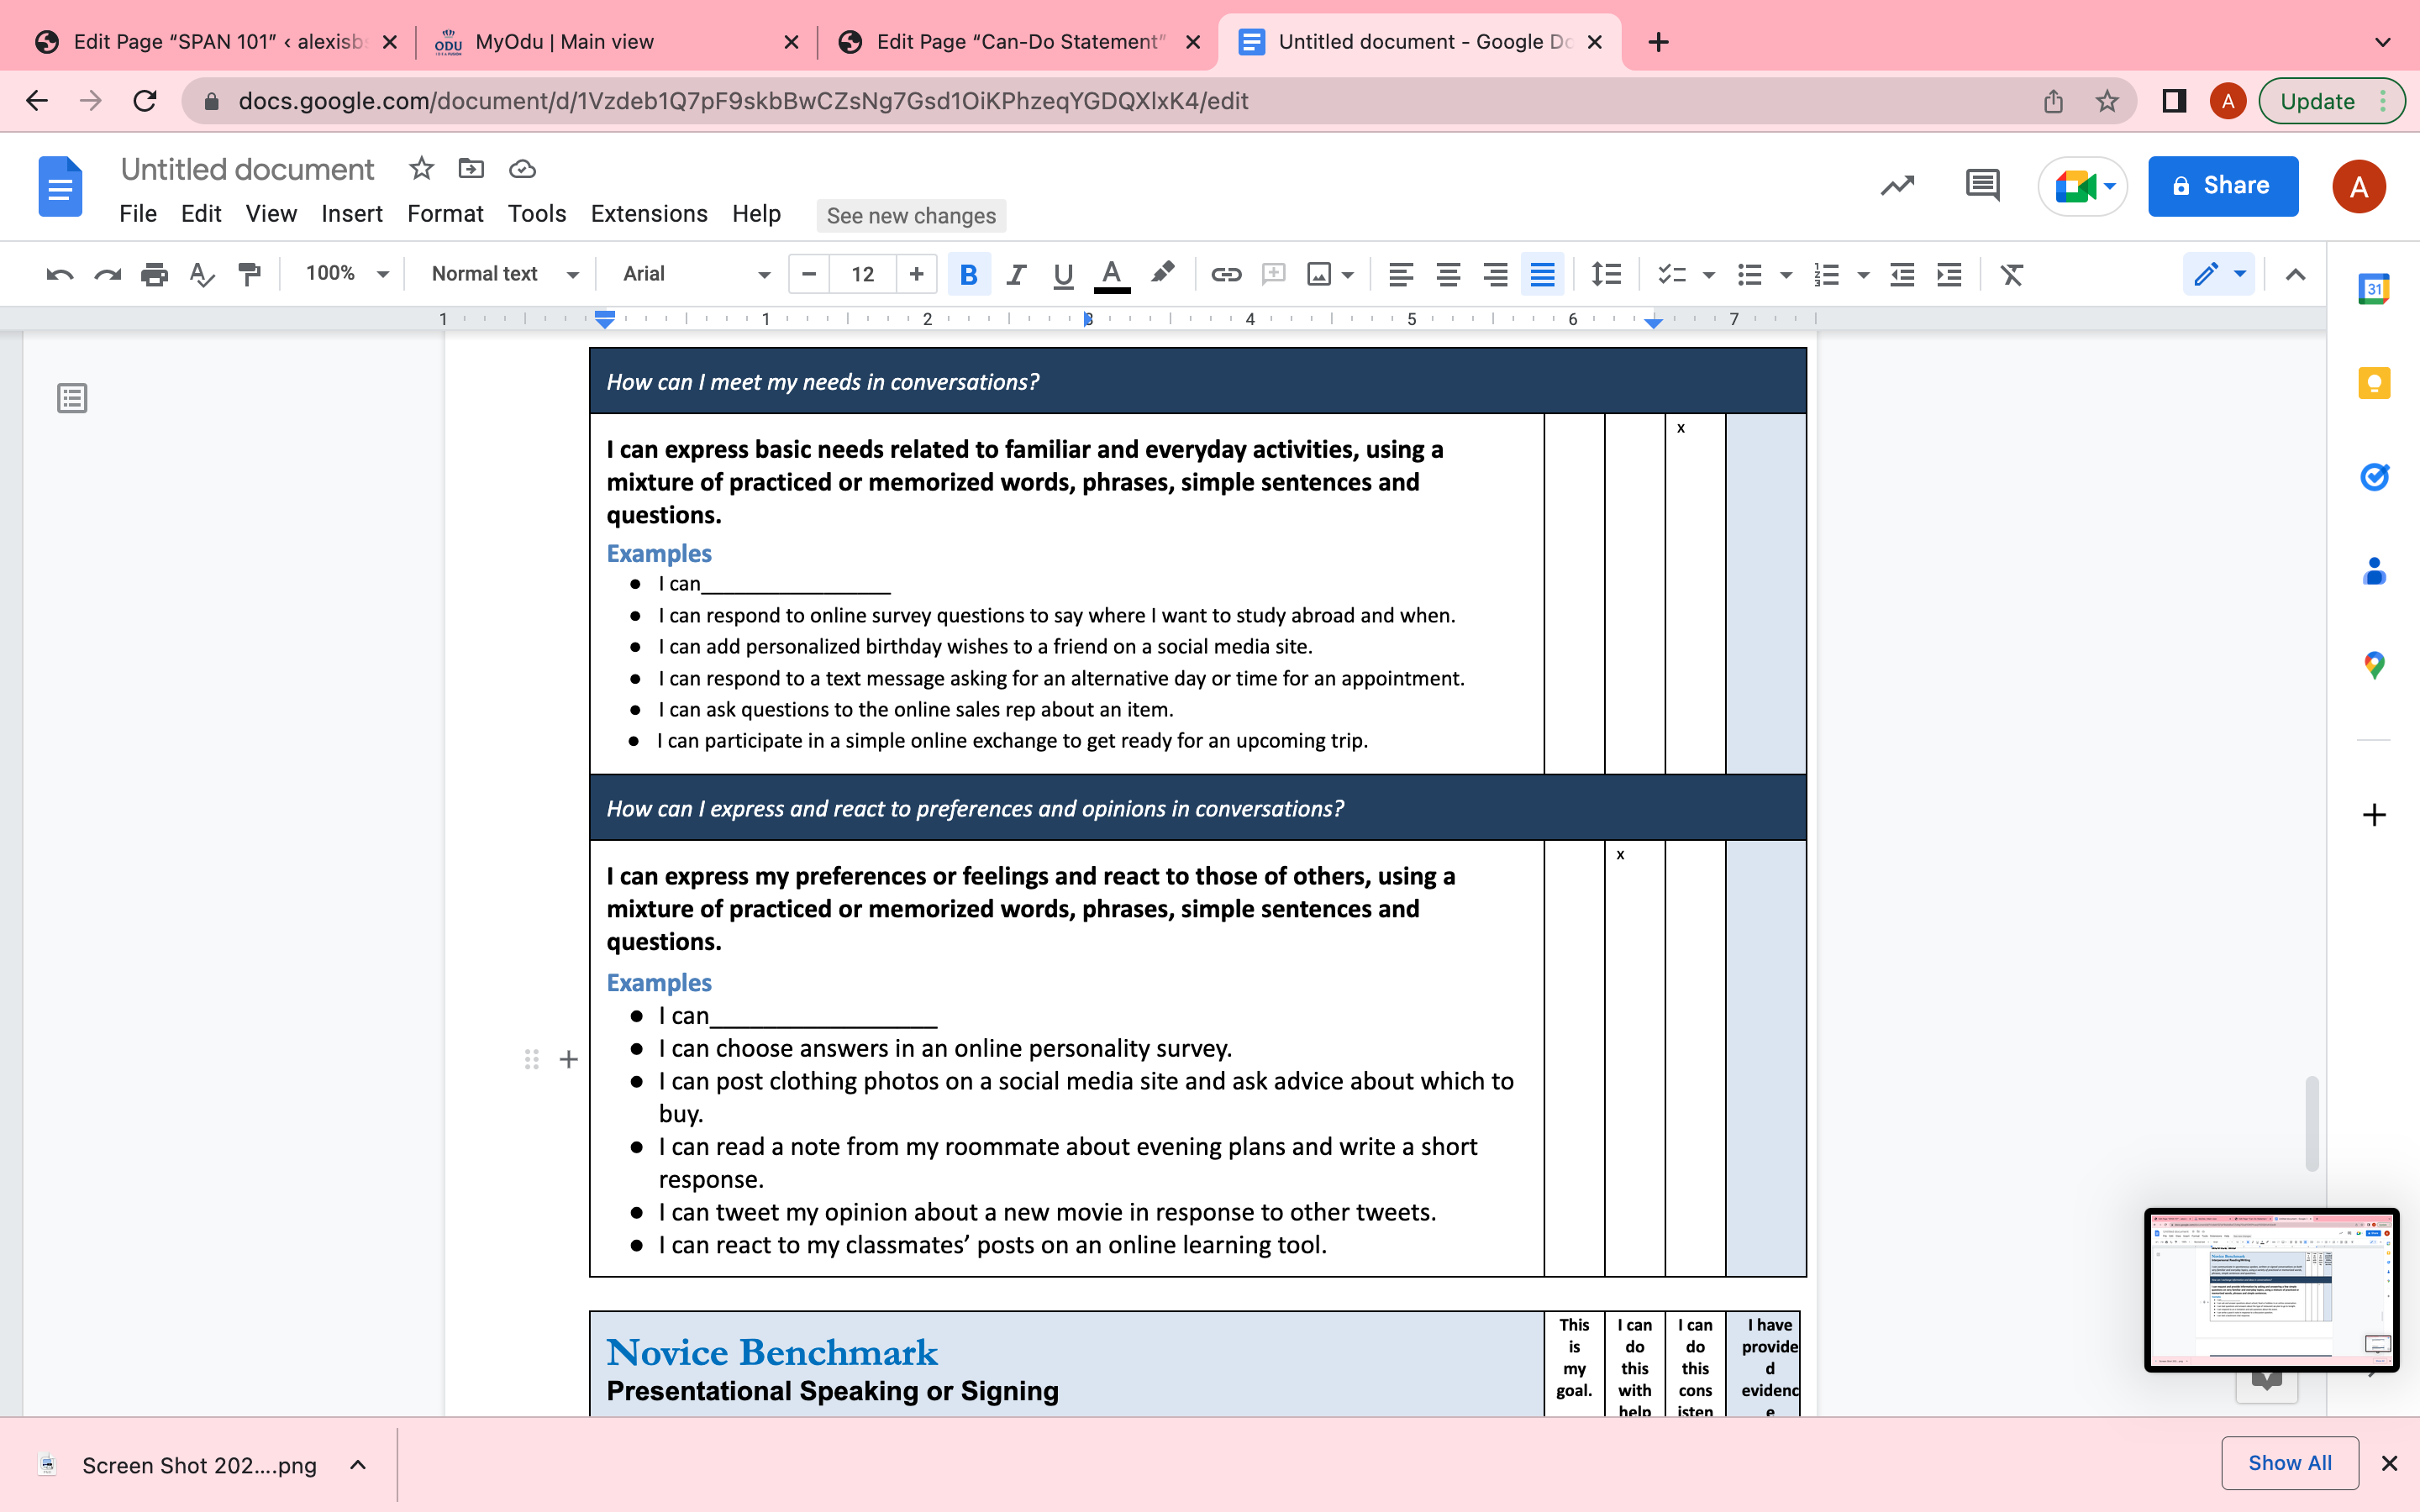The height and width of the screenshot is (1512, 2420).
Task: Select the Paint format roller icon
Action: (249, 274)
